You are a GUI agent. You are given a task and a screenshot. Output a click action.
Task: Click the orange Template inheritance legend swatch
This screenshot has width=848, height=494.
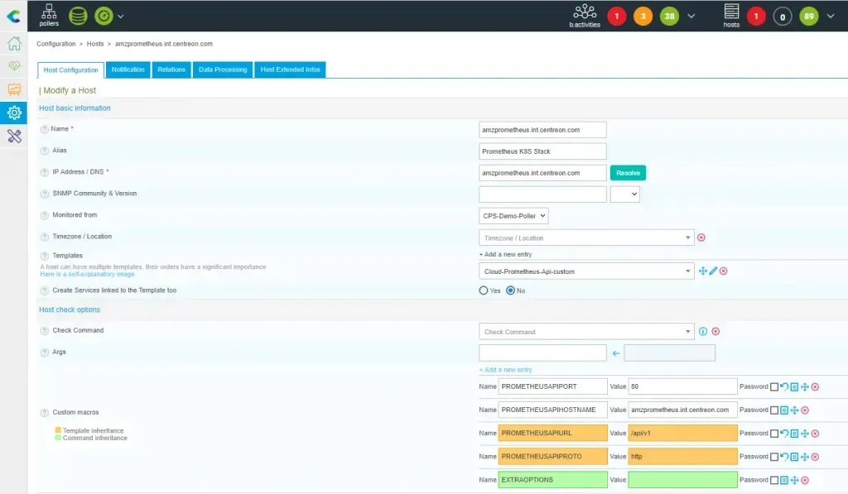coord(58,430)
